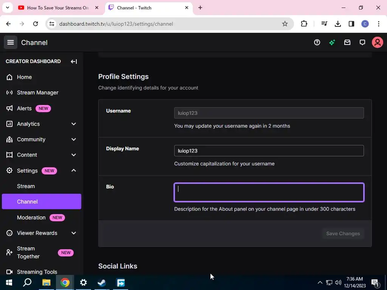Select Moderation under Settings
Screen dimensions: 387x290
[41, 217]
